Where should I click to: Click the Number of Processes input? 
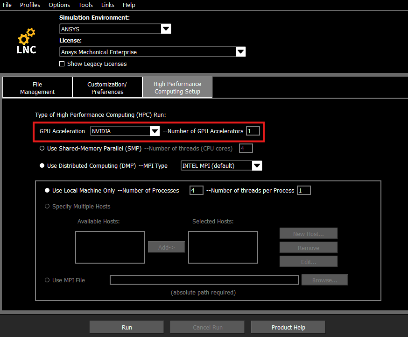(197, 190)
